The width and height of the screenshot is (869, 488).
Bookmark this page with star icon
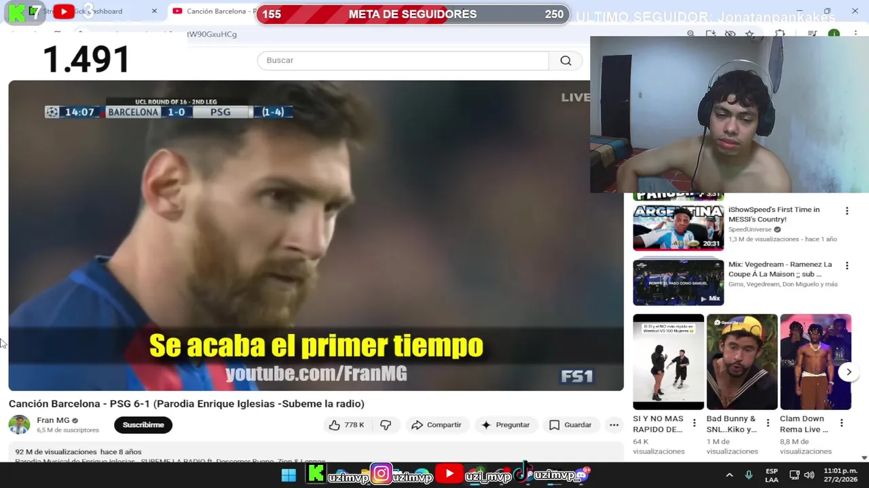750,34
